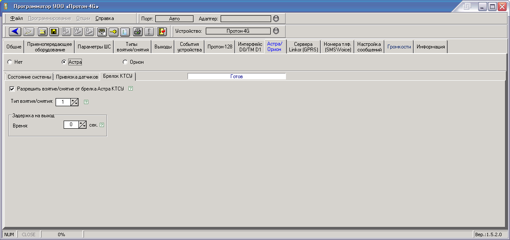
Task: Select the 'Астра' radio button
Action: pos(64,62)
